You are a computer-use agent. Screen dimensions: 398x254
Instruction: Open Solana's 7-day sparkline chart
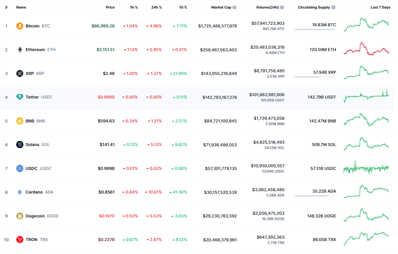[366, 144]
